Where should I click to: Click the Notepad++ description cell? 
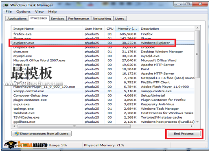coord(167,78)
